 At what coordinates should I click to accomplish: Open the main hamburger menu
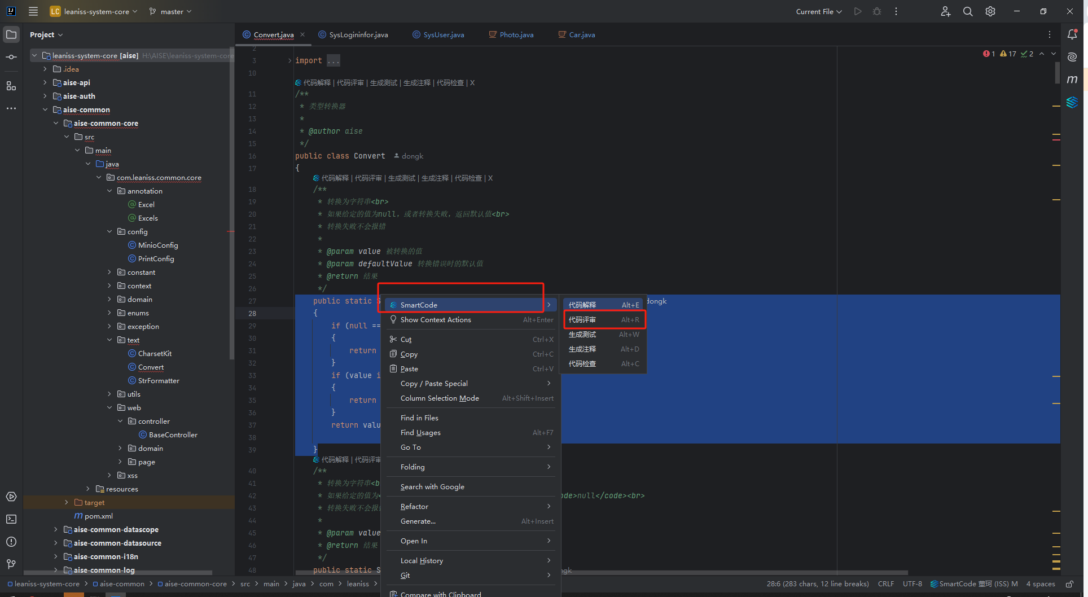pyautogui.click(x=33, y=11)
